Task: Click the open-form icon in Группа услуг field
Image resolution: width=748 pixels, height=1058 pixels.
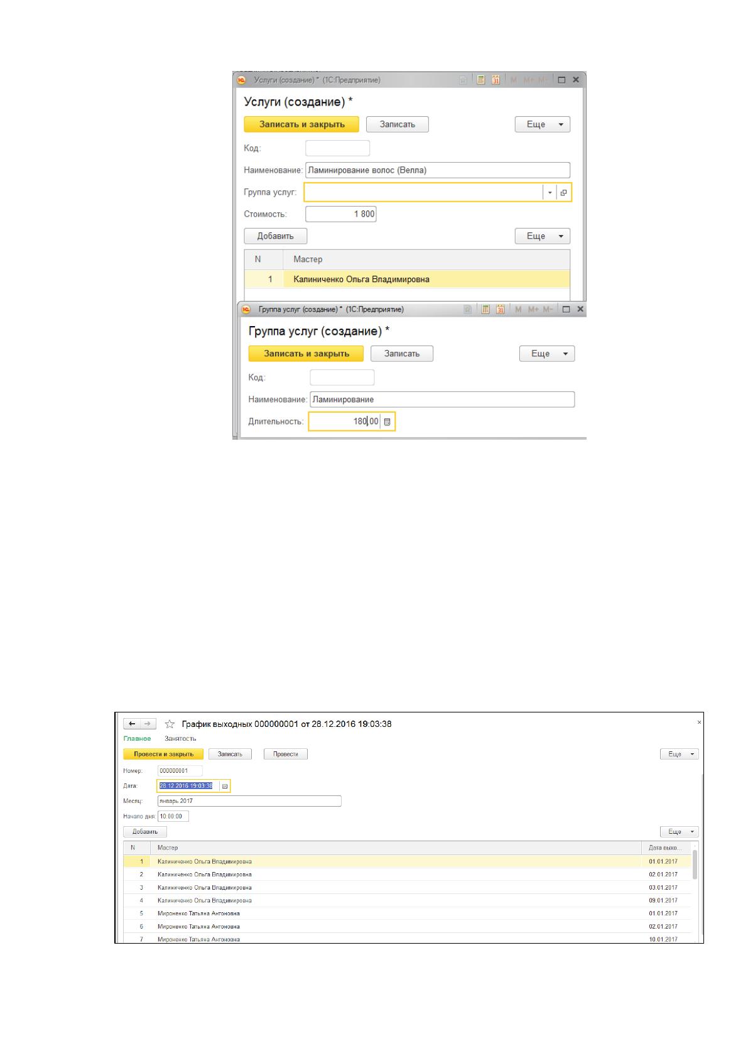Action: click(x=563, y=192)
